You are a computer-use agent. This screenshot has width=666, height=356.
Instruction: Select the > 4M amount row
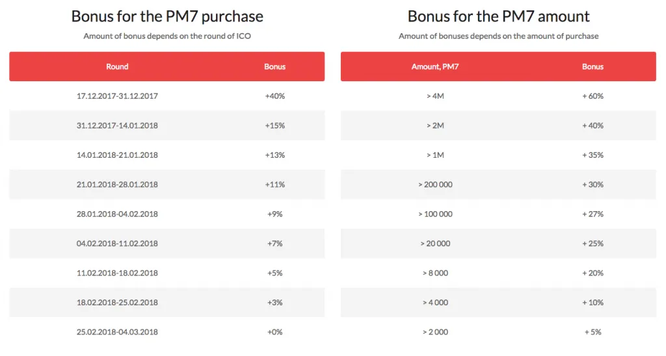coord(435,96)
